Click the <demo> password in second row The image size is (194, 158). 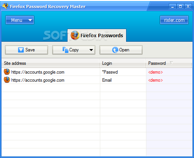pos(156,80)
